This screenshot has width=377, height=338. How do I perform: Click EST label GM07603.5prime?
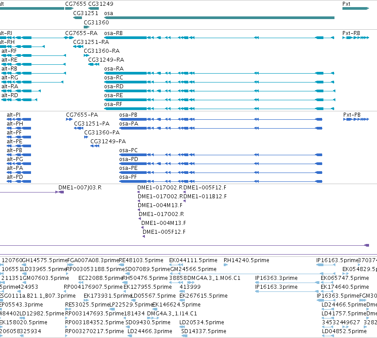46,278
